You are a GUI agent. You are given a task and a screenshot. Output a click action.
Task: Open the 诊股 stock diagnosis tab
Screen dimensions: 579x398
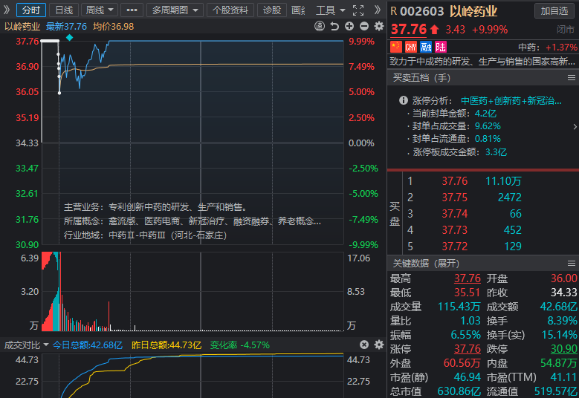point(272,10)
